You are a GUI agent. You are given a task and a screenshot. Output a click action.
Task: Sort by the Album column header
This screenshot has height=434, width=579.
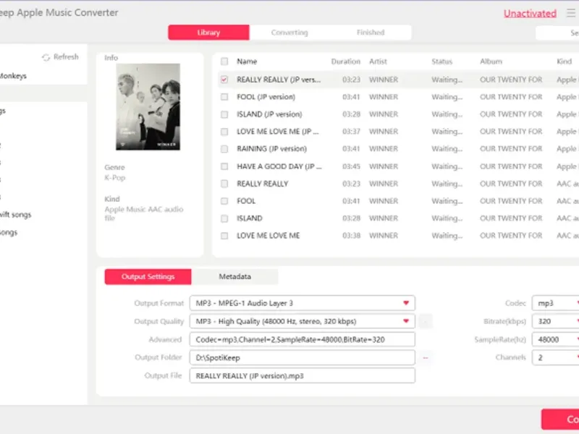click(x=491, y=61)
